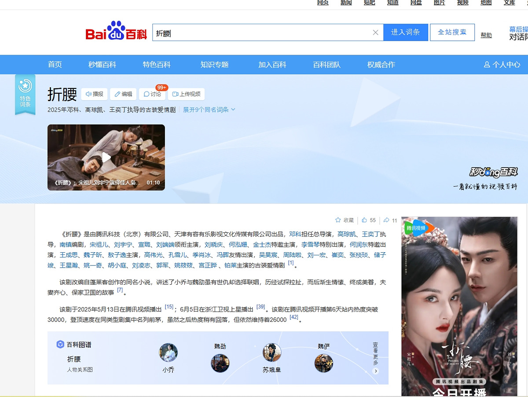This screenshot has width=528, height=397.
Task: Click reference [42] superscript
Action: (x=294, y=317)
